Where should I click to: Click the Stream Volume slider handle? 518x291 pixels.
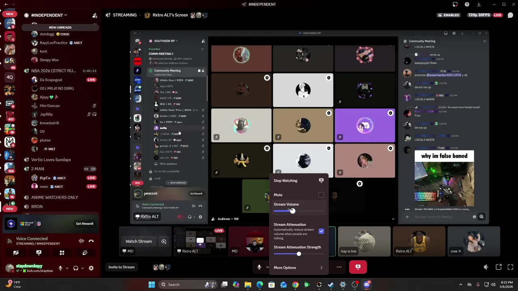(x=293, y=211)
